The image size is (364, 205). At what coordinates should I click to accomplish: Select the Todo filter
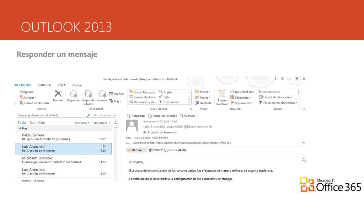(x=22, y=122)
